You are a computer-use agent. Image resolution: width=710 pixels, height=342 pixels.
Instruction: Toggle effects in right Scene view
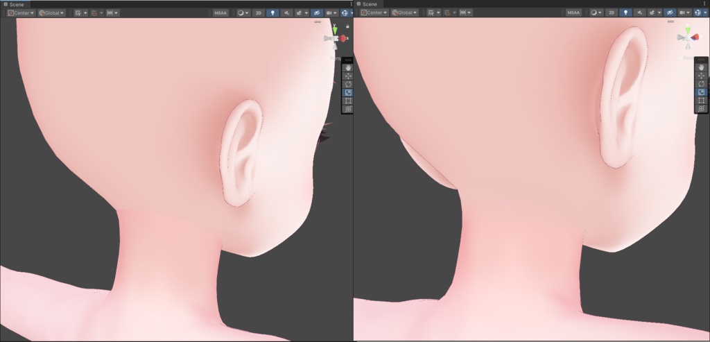tap(652, 12)
